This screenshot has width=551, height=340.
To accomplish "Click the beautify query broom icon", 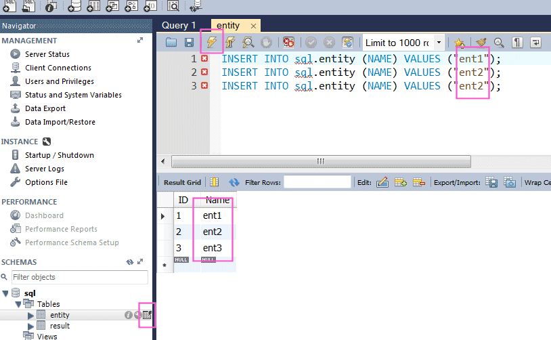I will click(x=481, y=43).
